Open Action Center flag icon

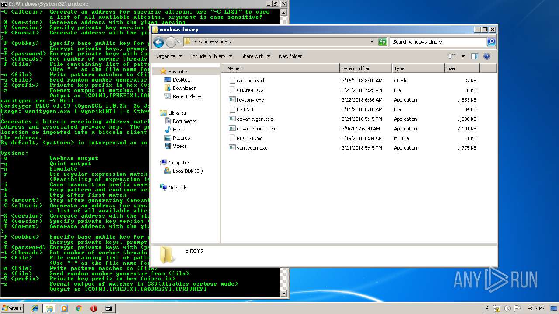tap(518, 308)
